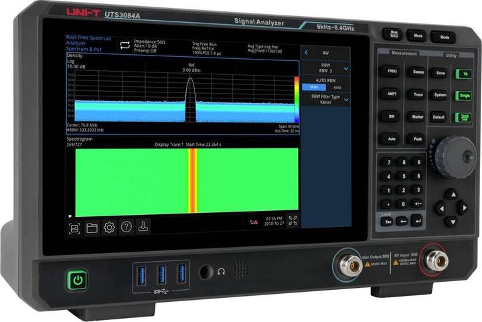Push the +/- sign key

(x=418, y=204)
